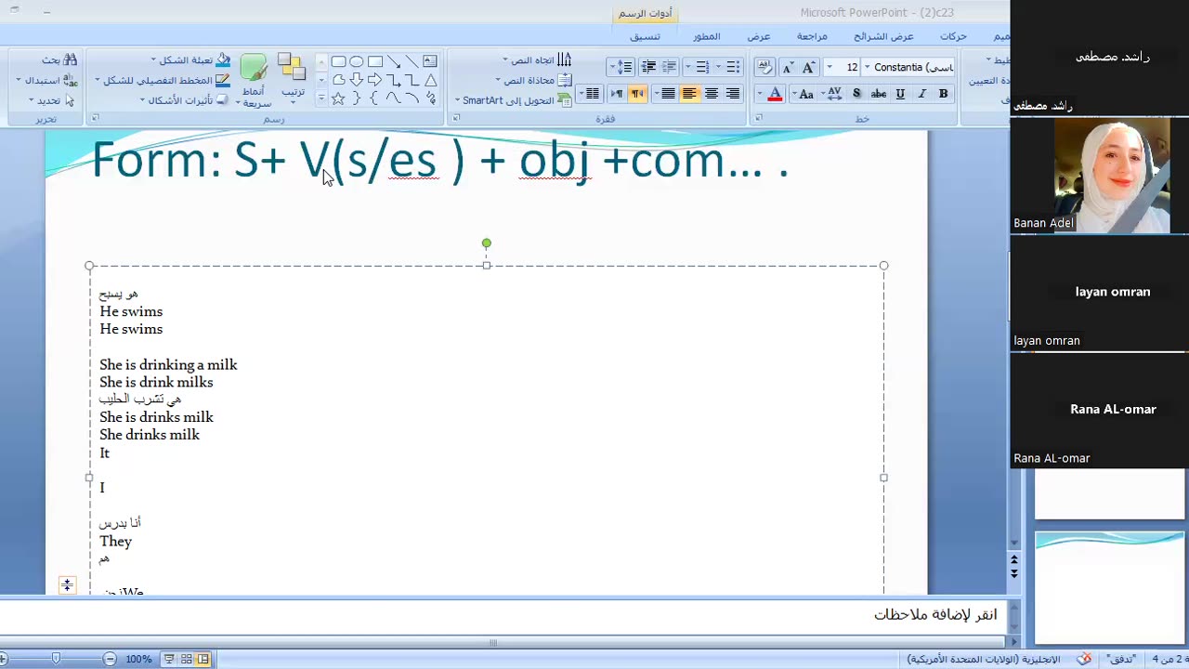Open المطور Developer ribbon tab
Image resolution: width=1189 pixels, height=669 pixels.
click(706, 36)
